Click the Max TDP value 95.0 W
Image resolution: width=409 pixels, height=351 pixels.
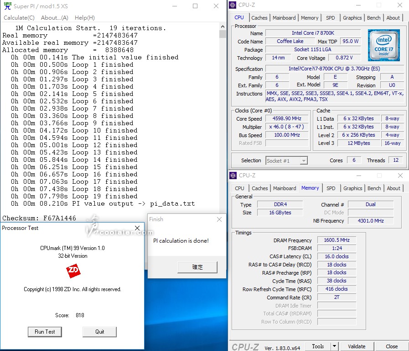coord(350,41)
